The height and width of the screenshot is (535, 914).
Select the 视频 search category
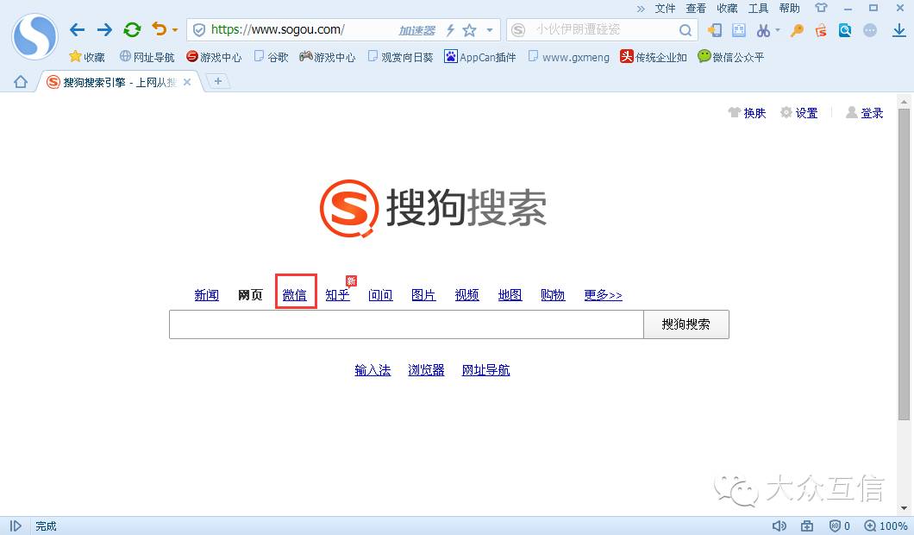(466, 294)
